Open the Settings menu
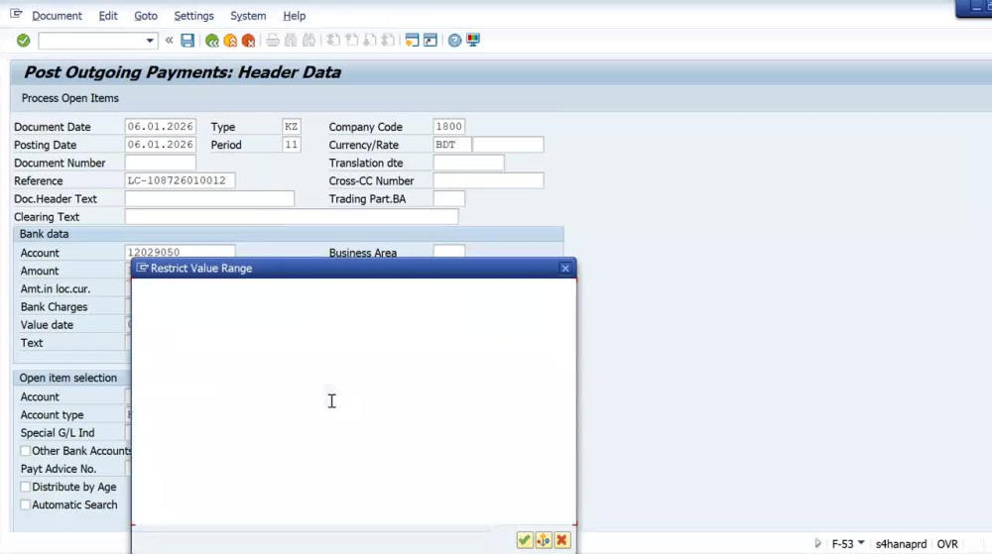992x554 pixels. point(193,16)
